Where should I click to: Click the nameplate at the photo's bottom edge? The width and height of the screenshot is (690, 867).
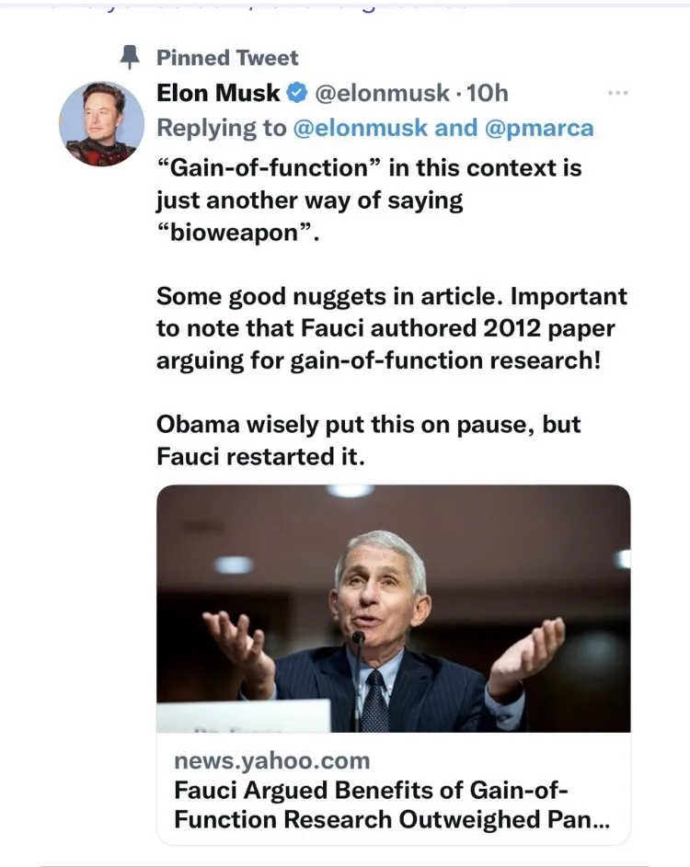click(244, 716)
